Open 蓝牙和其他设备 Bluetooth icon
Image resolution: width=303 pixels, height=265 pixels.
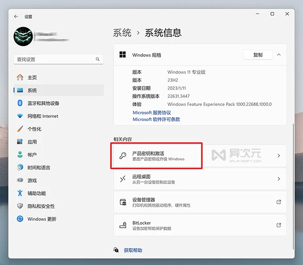[x=20, y=103]
